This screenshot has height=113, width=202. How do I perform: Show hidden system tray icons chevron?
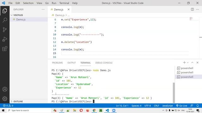tap(163, 110)
